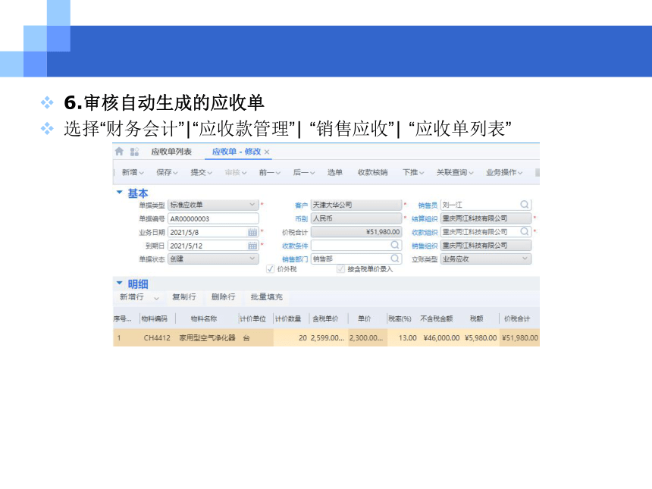This screenshot has height=489, width=652.
Task: Click the ¥46,000.00 cell
Action: (x=441, y=337)
